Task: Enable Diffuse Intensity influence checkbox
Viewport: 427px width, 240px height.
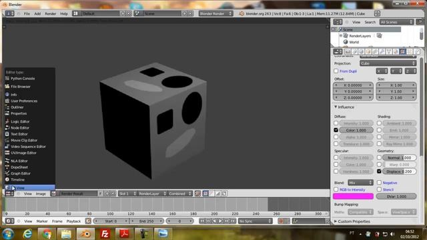Action: pos(336,123)
